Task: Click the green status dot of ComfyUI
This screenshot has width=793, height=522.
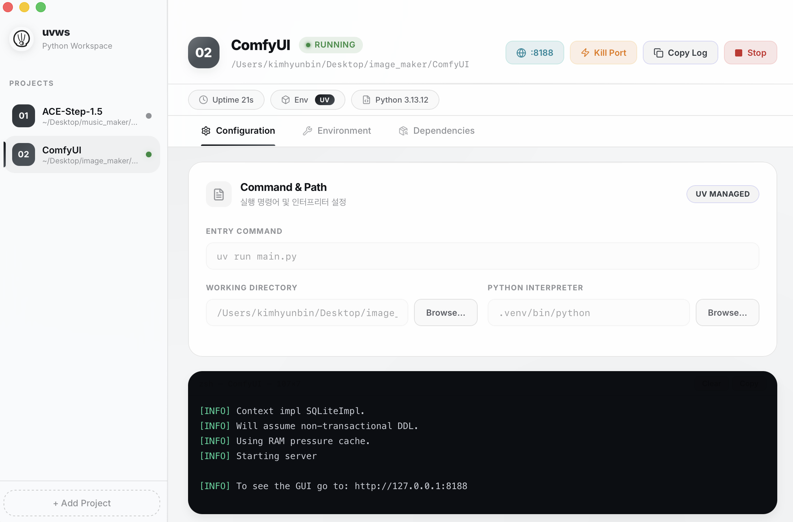Action: [149, 154]
